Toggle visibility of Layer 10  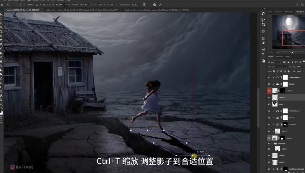coord(269,98)
